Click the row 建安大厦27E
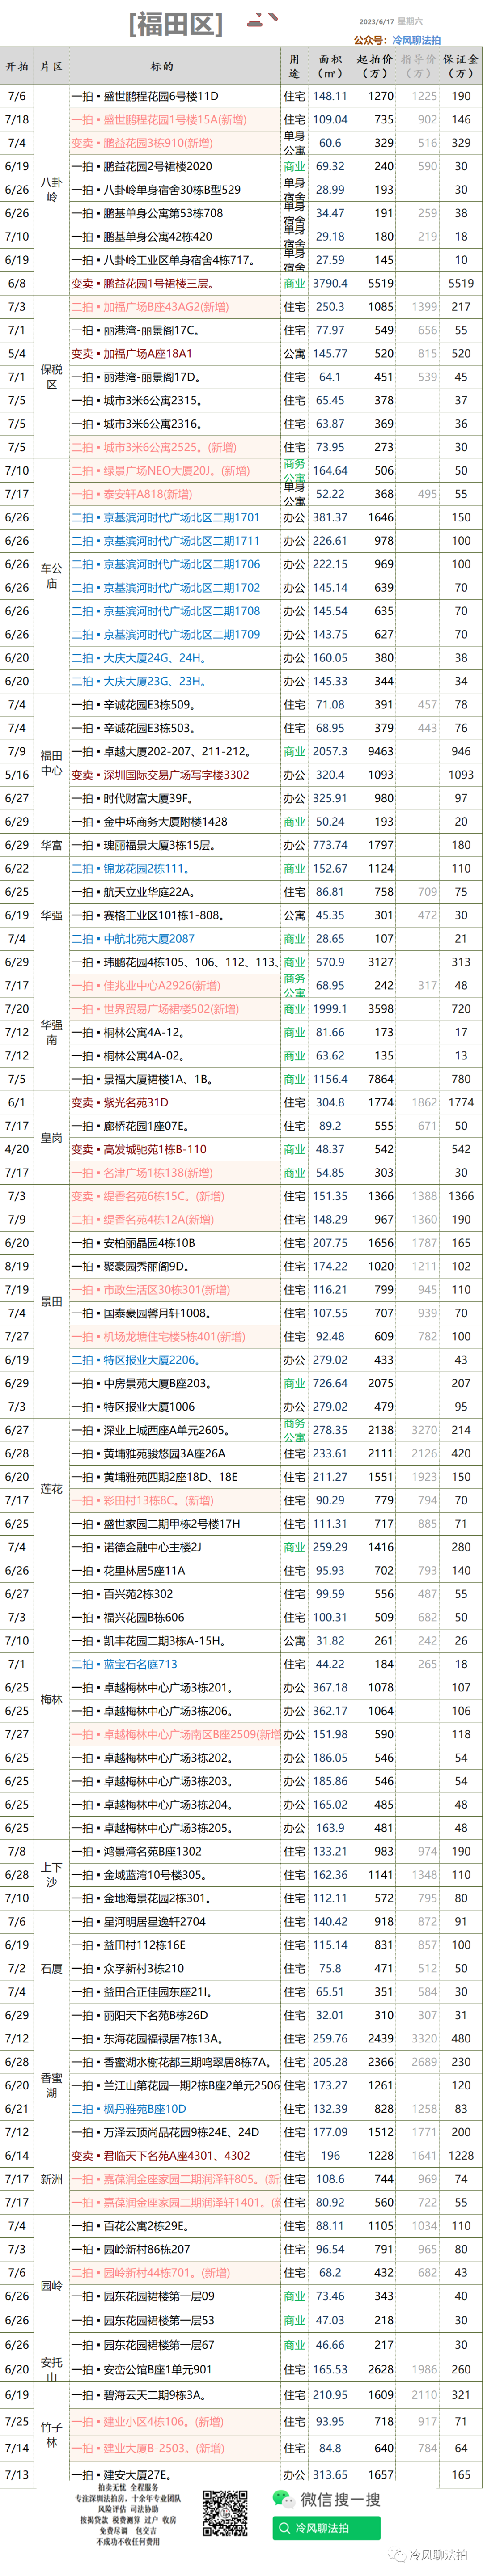 point(241,2474)
